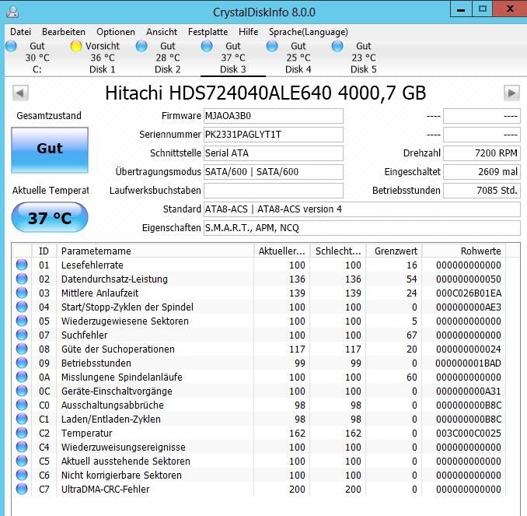Sort by the Parametername column header
527x516 pixels.
click(155, 251)
